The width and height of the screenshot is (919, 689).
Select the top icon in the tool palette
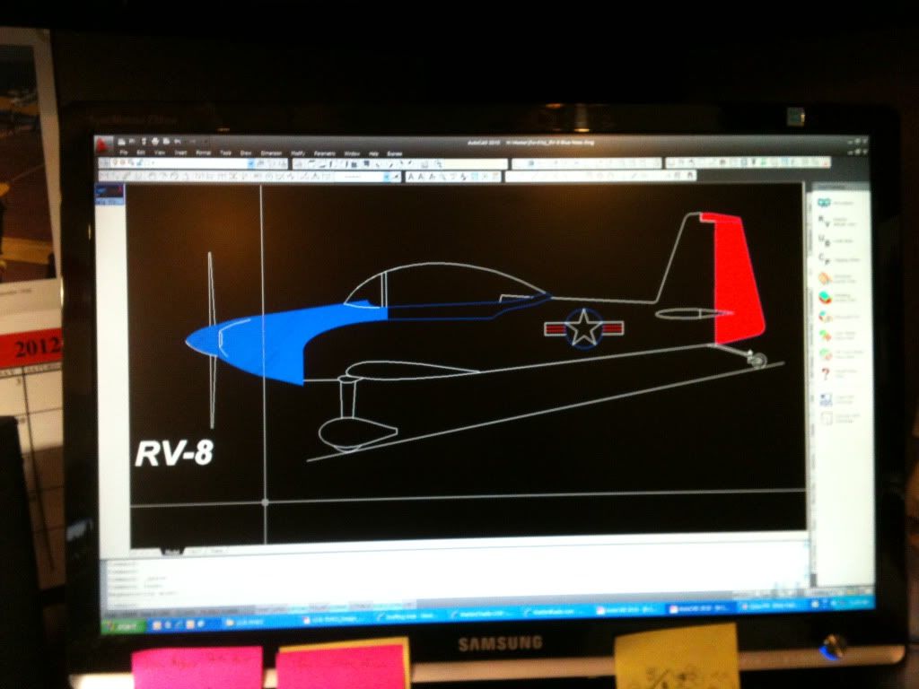click(x=823, y=204)
